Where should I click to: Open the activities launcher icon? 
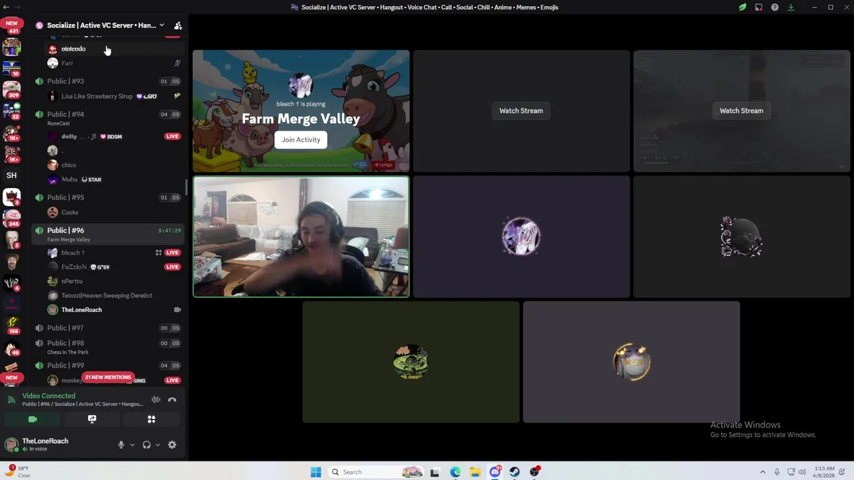tap(151, 419)
